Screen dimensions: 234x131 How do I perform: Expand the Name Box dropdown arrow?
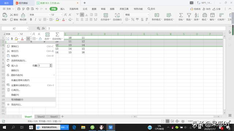pos(28,28)
